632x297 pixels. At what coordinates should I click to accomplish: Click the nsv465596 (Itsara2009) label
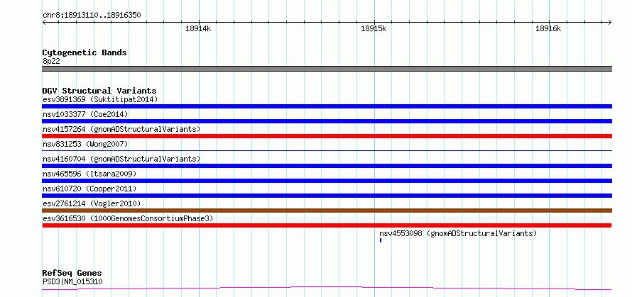tap(89, 174)
